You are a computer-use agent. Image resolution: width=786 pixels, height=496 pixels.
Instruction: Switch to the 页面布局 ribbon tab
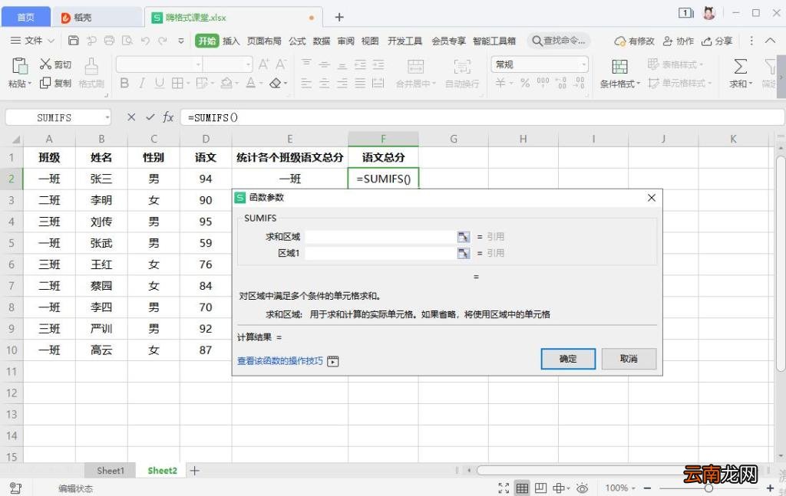pos(264,41)
